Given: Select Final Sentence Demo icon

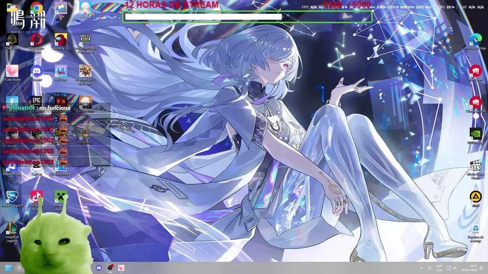Looking at the screenshot, I should 61,106.
